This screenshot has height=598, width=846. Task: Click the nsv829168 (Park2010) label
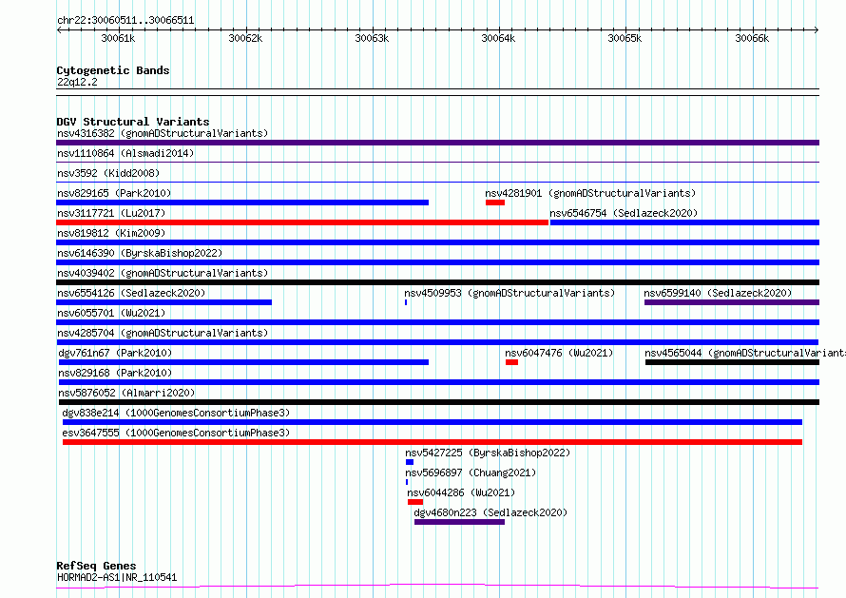[x=115, y=373]
